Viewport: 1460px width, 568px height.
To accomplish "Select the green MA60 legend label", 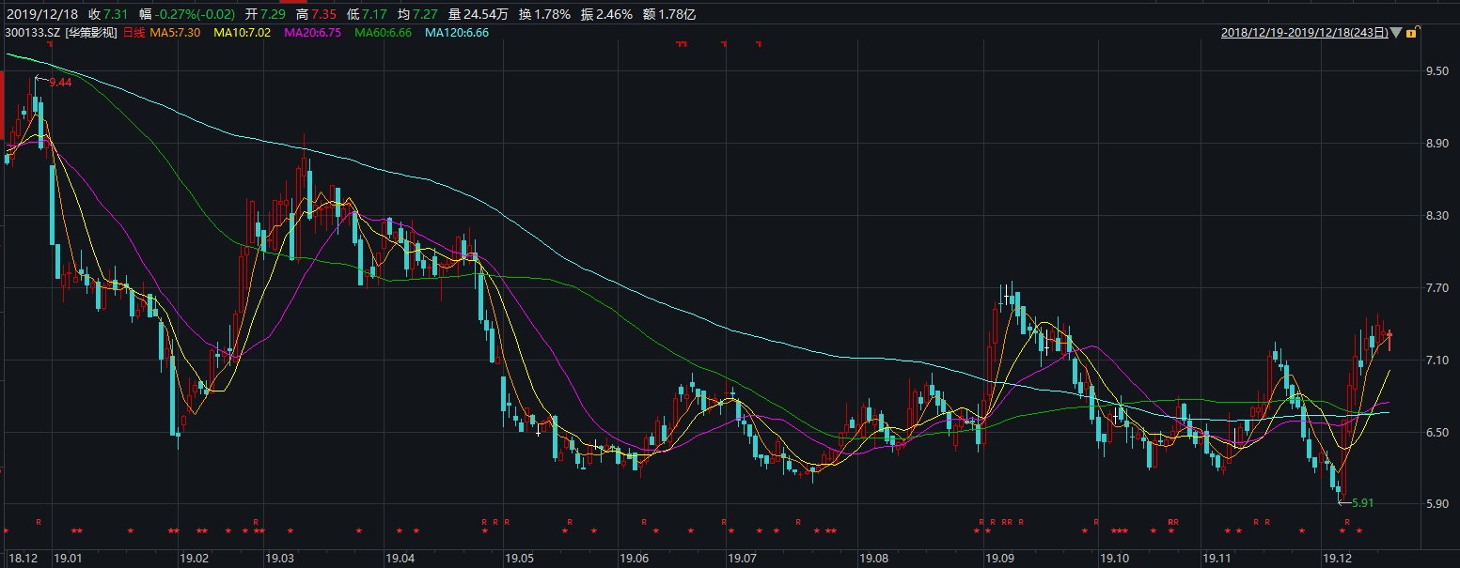I will 385,33.
